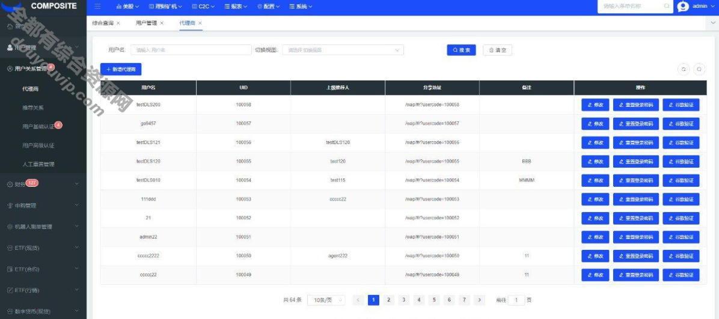The height and width of the screenshot is (319, 719).
Task: Click the 清空 clear button
Action: point(498,50)
